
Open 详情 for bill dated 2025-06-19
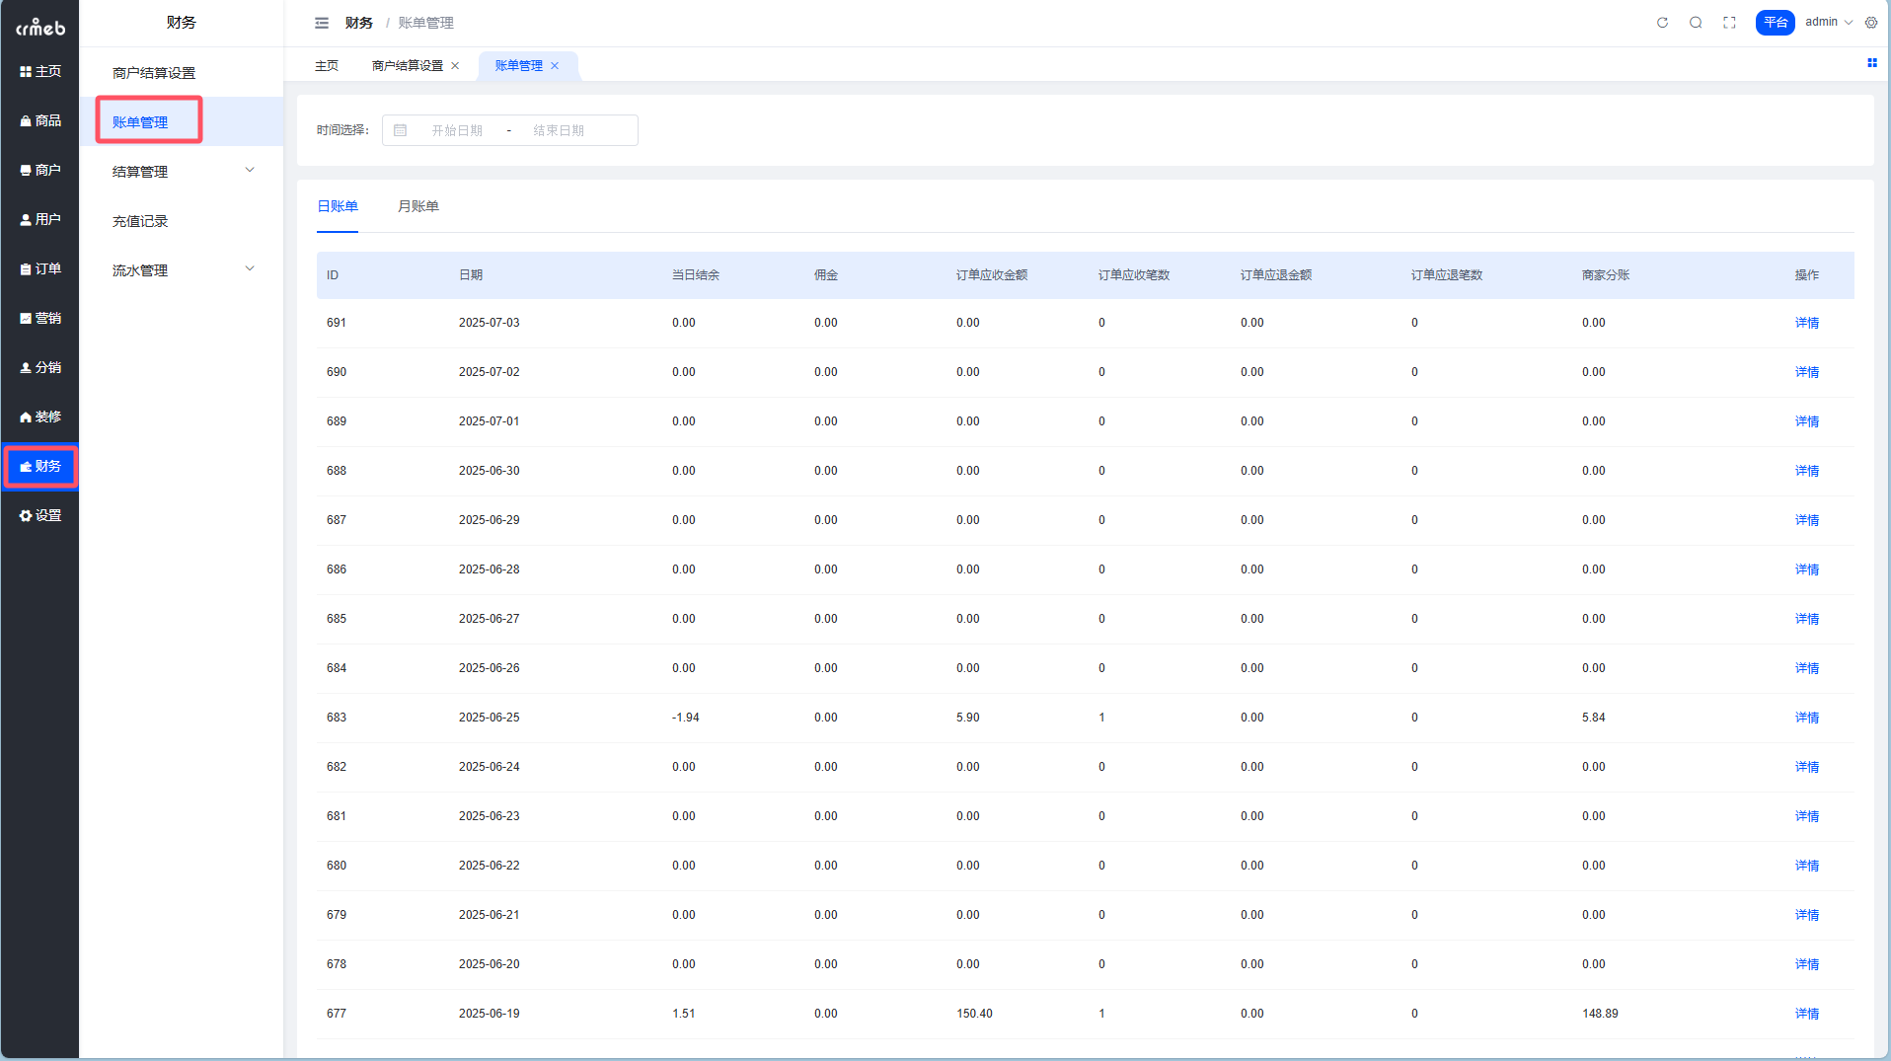click(x=1806, y=1014)
